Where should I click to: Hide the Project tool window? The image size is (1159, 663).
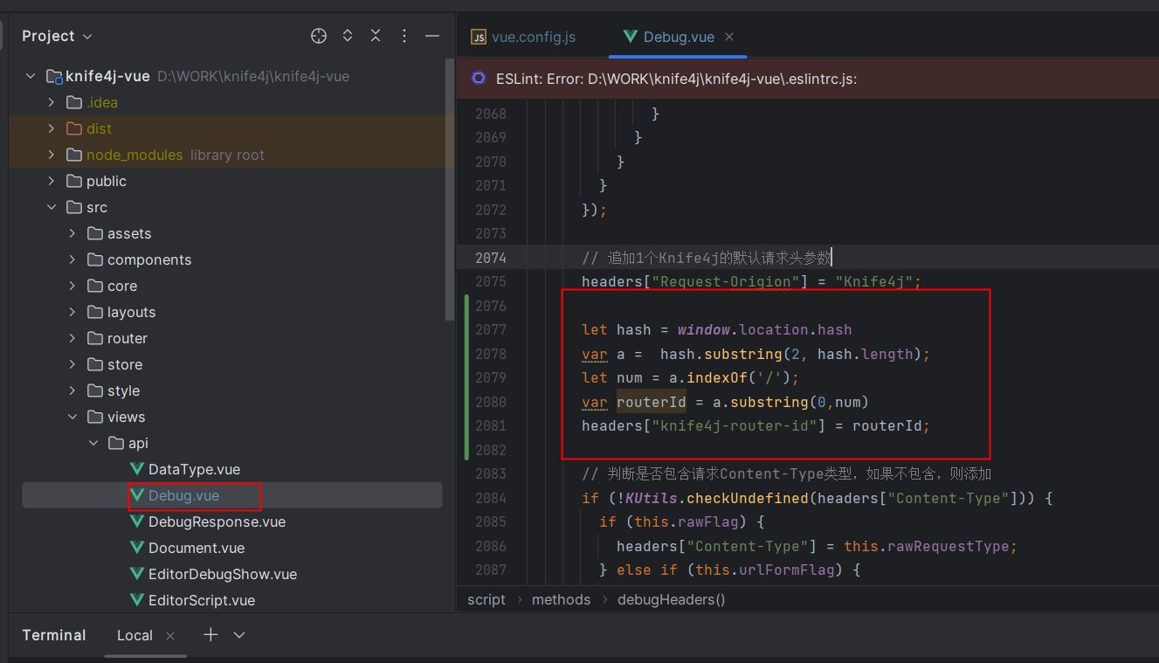click(x=431, y=36)
